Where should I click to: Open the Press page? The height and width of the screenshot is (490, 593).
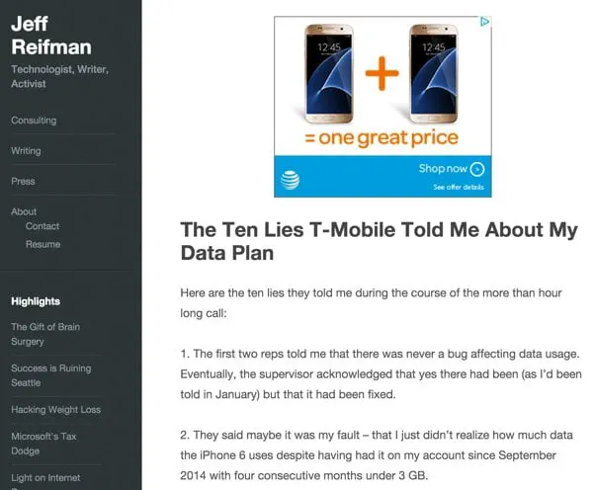point(23,182)
